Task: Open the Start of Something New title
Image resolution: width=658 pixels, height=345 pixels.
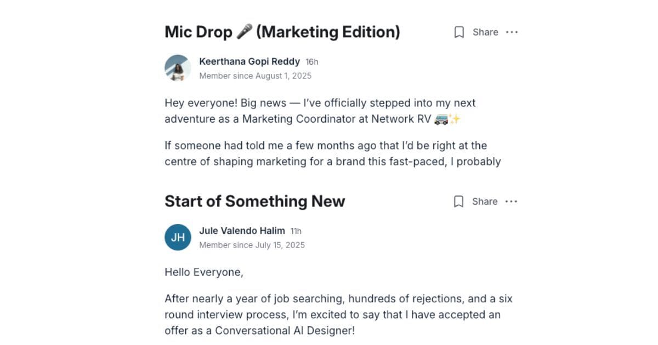Action: tap(254, 201)
